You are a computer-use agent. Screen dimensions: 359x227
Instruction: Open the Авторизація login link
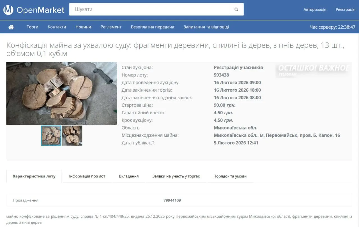(315, 10)
